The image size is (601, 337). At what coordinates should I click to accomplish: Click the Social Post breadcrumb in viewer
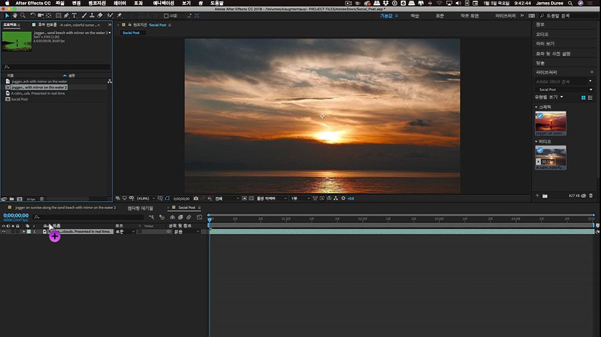click(x=131, y=33)
